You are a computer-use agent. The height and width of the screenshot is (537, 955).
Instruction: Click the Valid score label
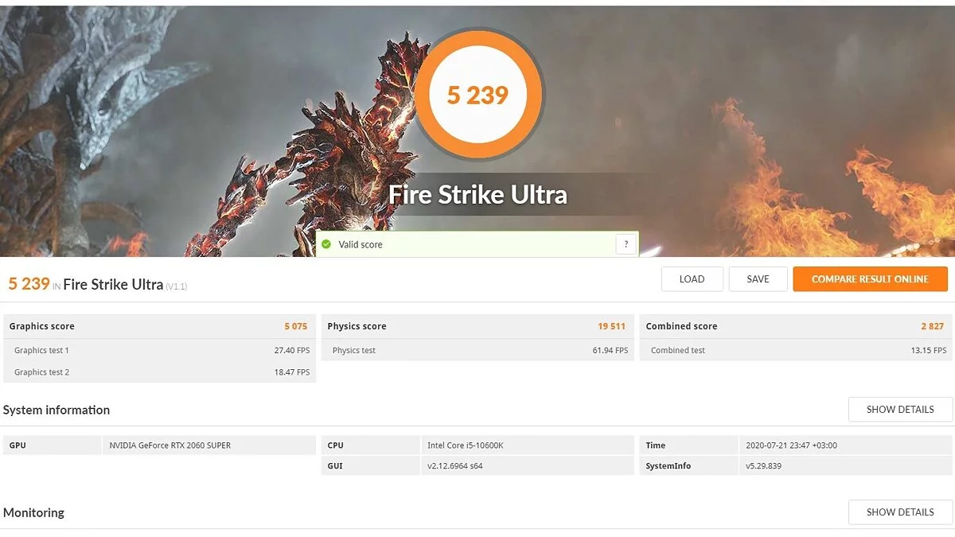click(x=361, y=244)
